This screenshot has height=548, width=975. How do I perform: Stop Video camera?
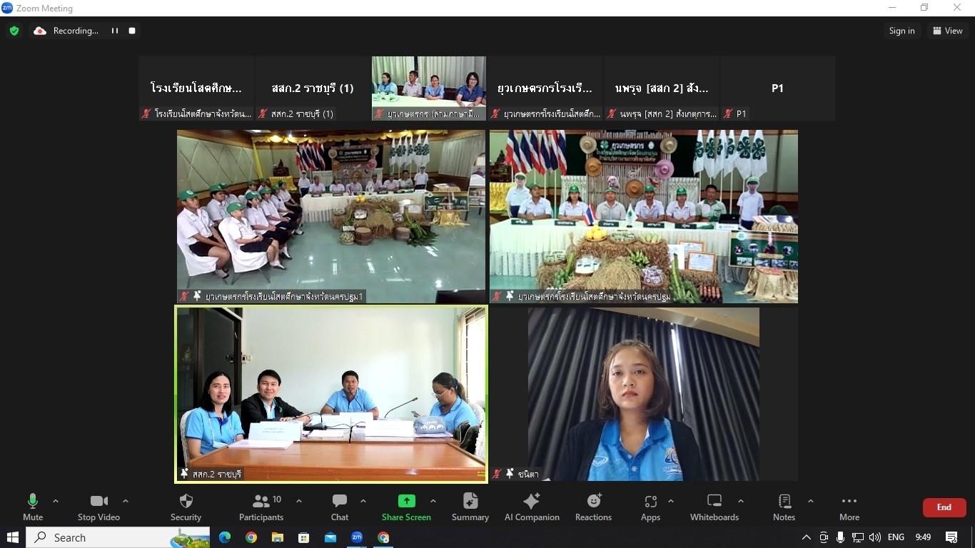tap(98, 507)
